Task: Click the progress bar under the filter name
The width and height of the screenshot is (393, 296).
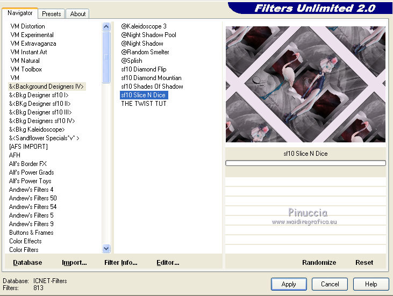Action: tap(305, 163)
